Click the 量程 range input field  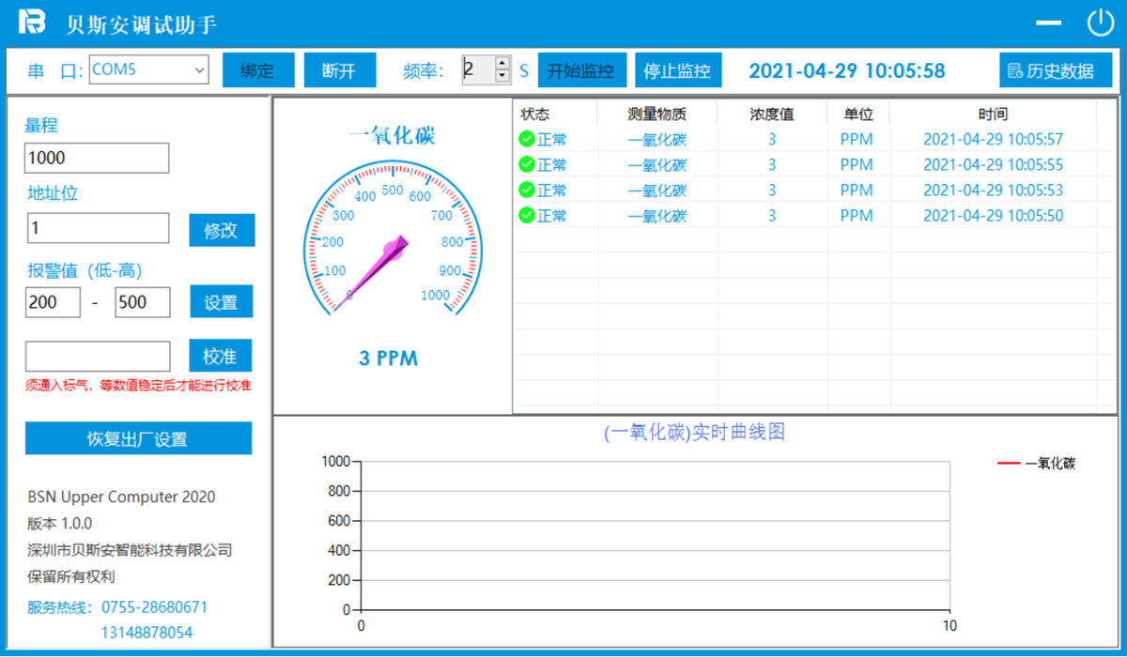[97, 159]
